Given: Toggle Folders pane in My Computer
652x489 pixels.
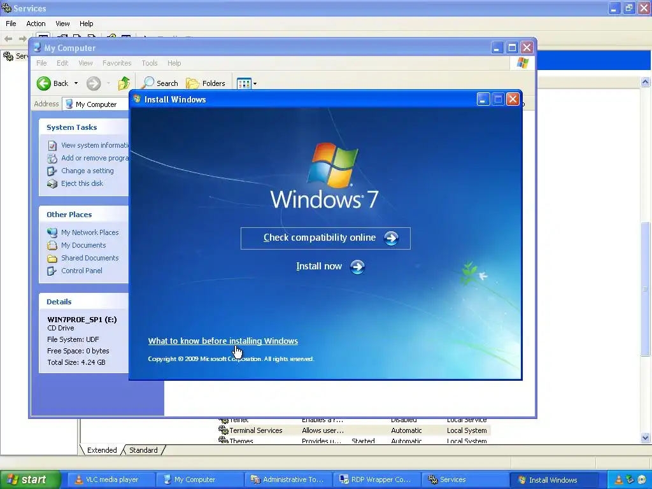Looking at the screenshot, I should pos(206,83).
